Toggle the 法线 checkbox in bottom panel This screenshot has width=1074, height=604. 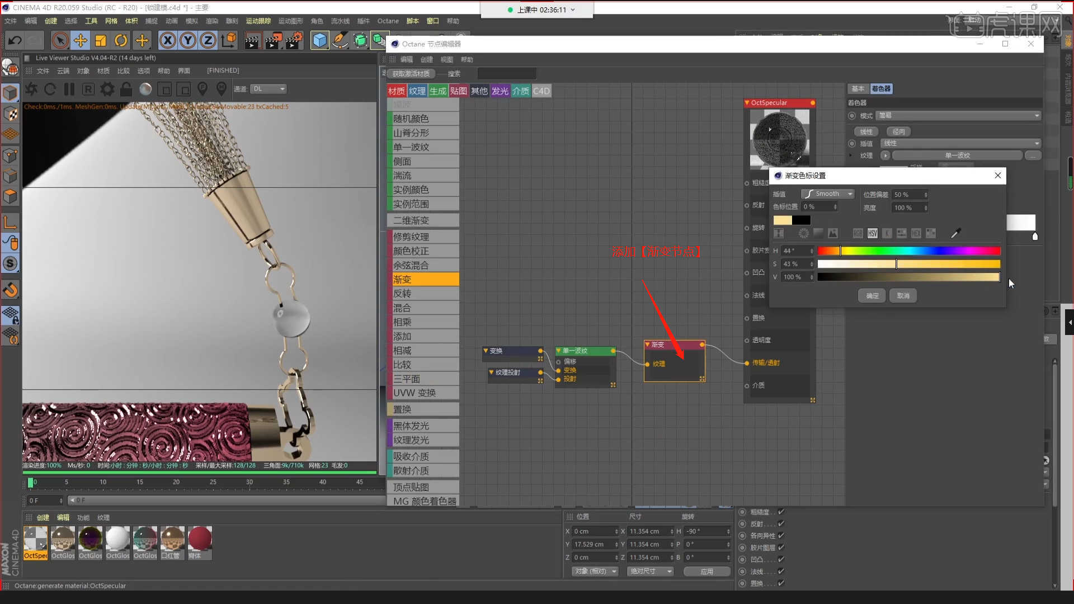pos(781,571)
